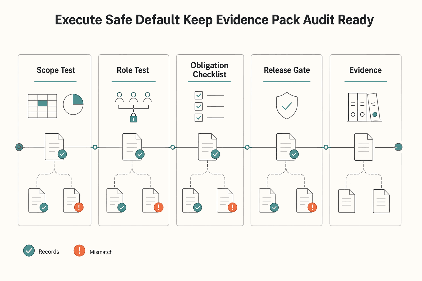
Task: Click the third checkbox in Obligation Checklist
Action: [x=199, y=118]
